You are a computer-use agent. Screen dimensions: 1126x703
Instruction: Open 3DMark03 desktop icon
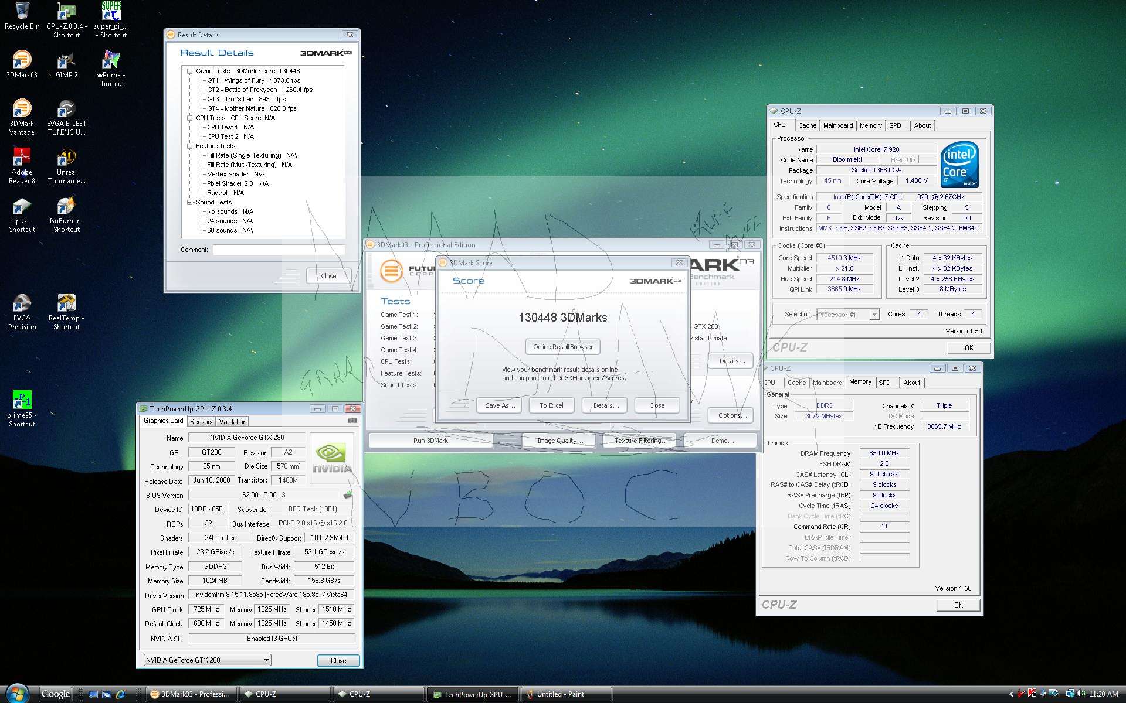tap(22, 64)
